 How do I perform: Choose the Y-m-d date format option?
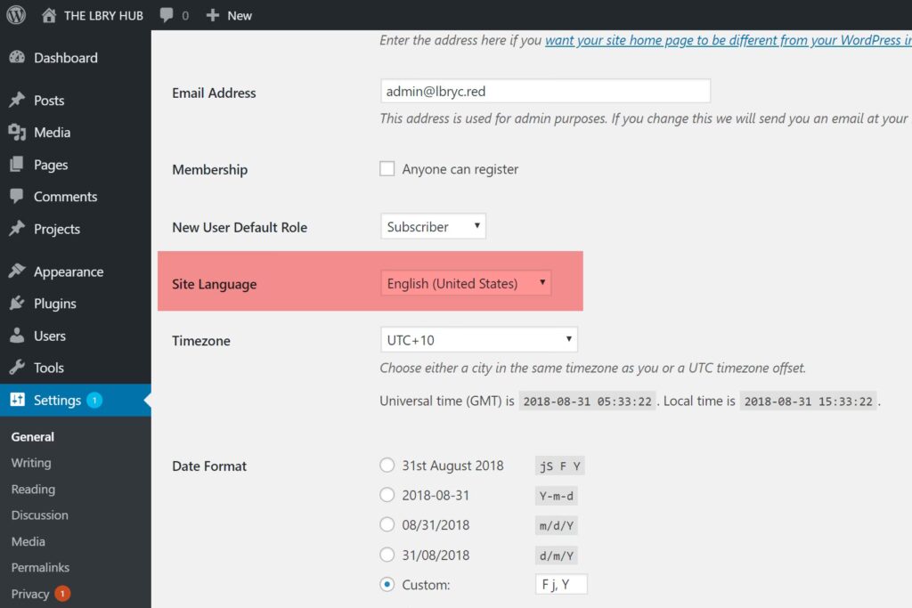coord(387,495)
